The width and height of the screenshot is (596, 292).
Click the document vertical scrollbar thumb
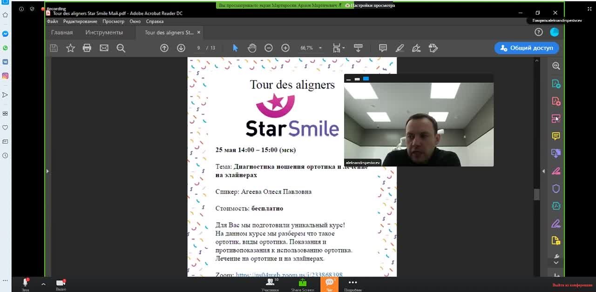[x=536, y=194]
